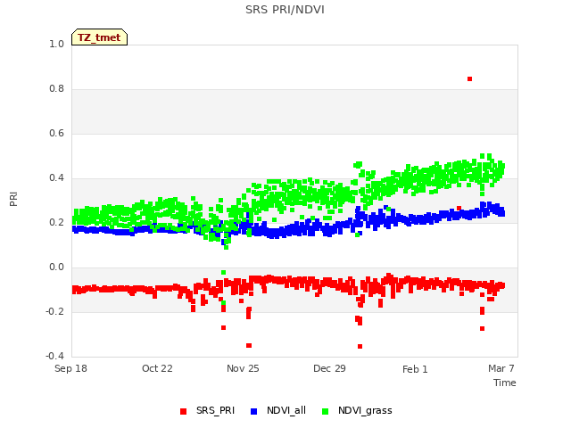
Task: Click the 0.2 y-axis value
Action: pyautogui.click(x=56, y=222)
